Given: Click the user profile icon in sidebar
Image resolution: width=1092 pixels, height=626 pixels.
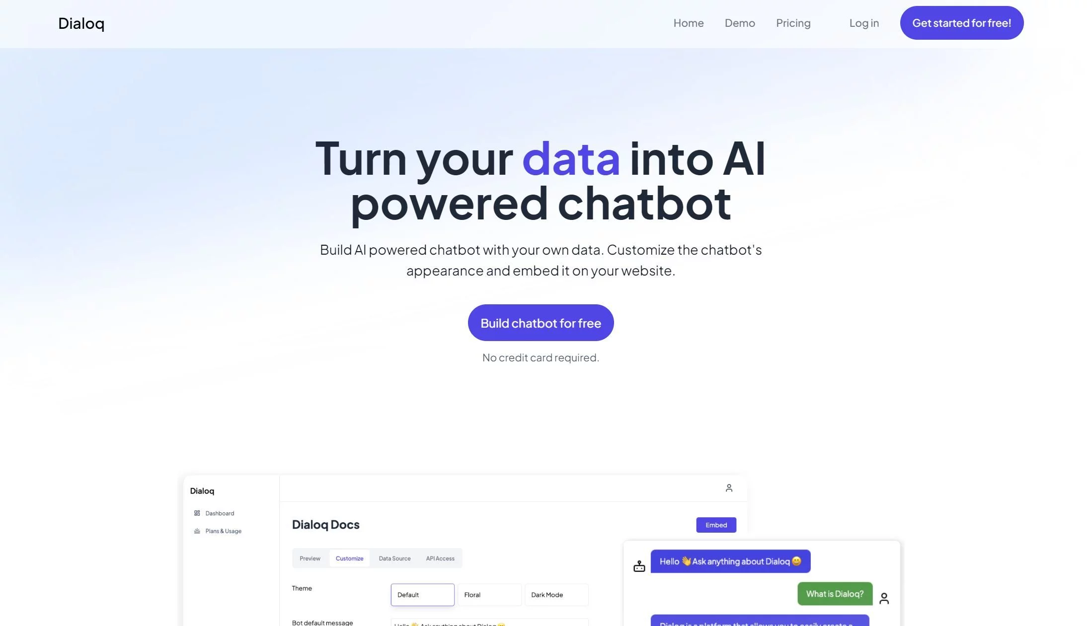Looking at the screenshot, I should click(x=728, y=488).
